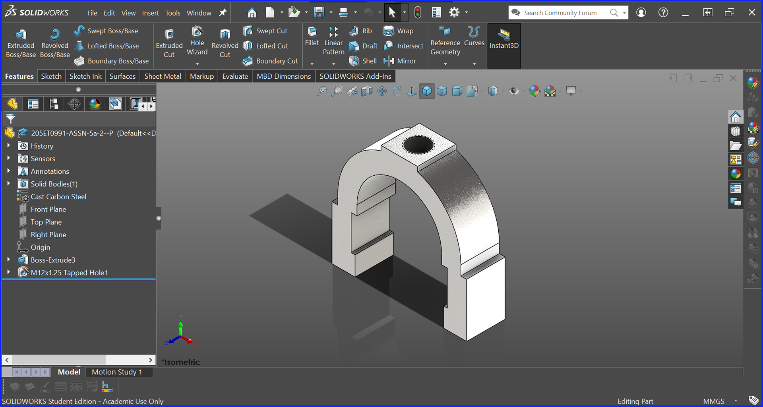Switch to the Sketch tab

[51, 76]
